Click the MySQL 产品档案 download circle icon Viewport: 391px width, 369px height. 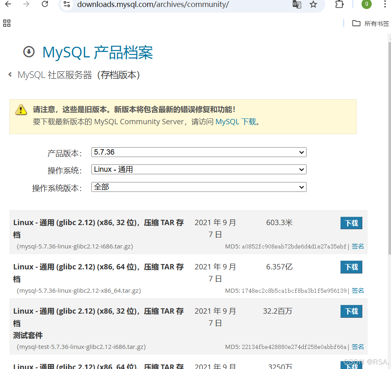29,52
